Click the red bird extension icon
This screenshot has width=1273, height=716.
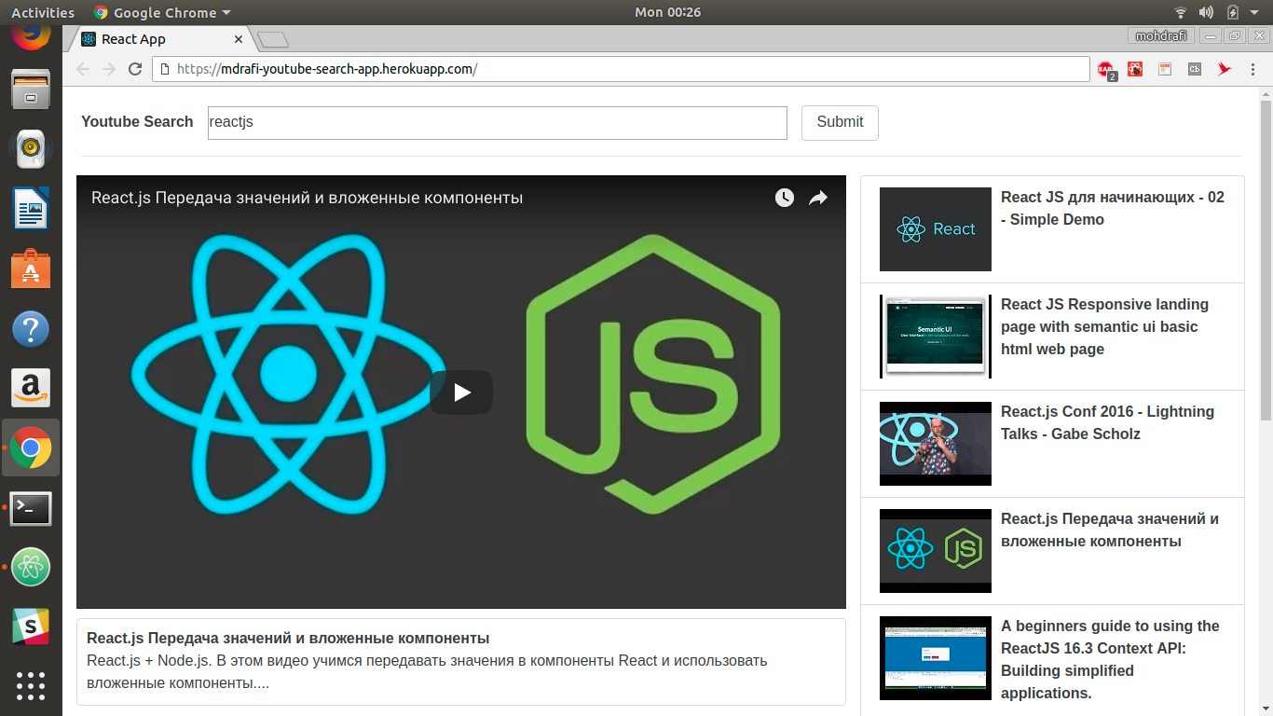coord(1225,69)
